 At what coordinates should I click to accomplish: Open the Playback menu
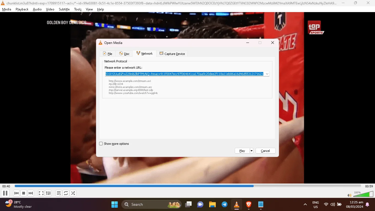(22, 9)
